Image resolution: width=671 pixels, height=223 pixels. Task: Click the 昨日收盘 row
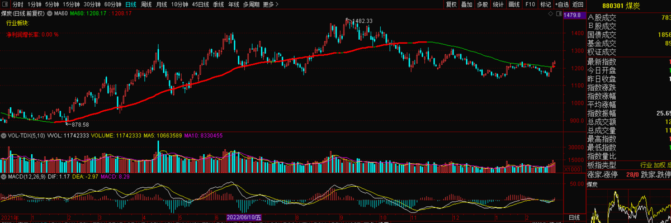click(629, 79)
